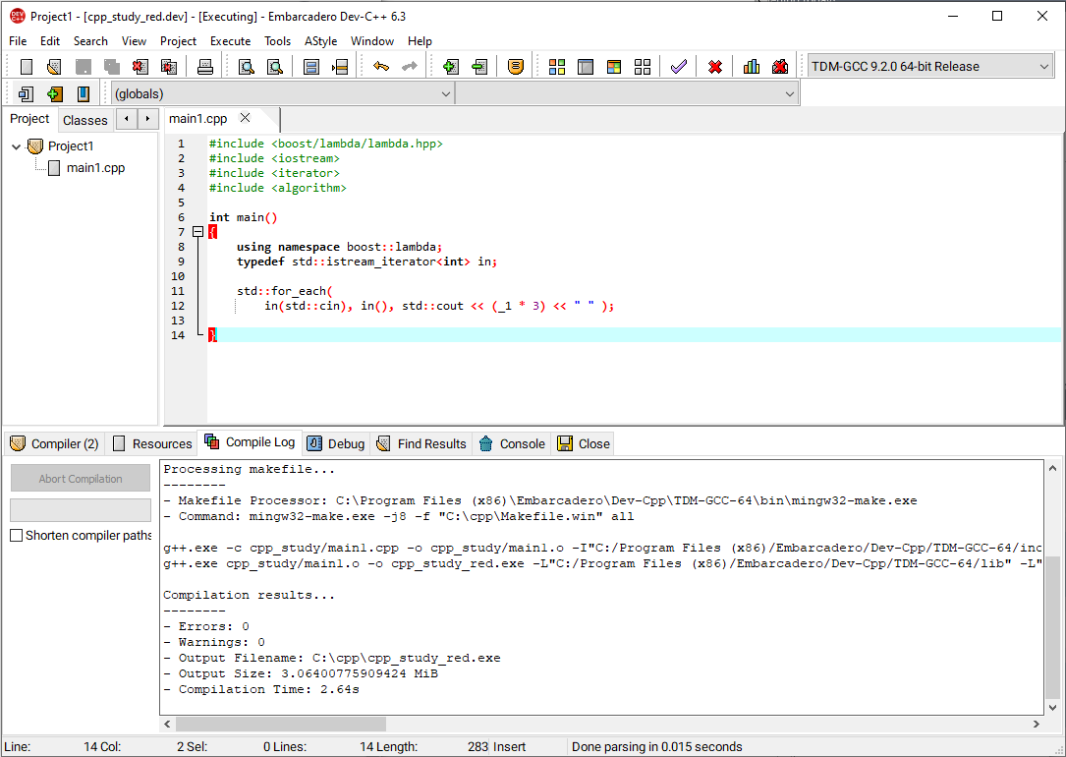Open Replace with second magnifier icon
This screenshot has height=757, width=1066.
point(275,67)
